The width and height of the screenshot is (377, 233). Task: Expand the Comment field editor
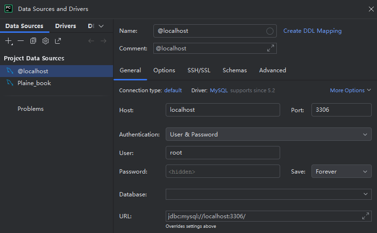point(271,48)
